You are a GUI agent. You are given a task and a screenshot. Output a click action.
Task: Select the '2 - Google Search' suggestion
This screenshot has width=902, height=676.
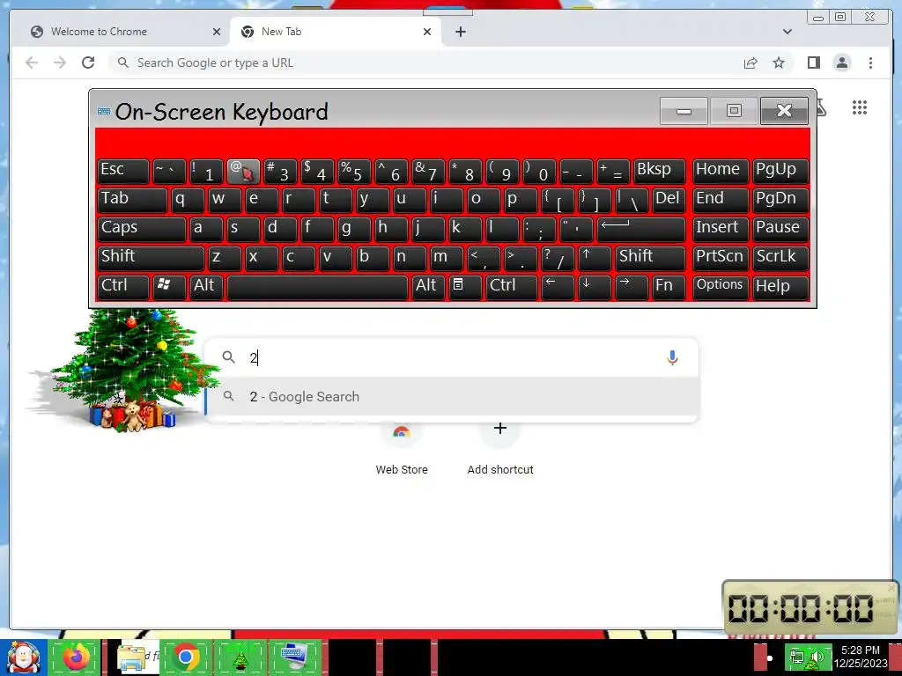point(452,397)
